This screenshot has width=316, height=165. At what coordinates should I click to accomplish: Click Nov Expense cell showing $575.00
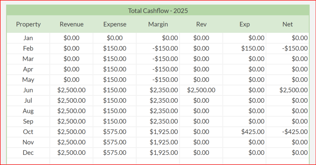point(115,142)
